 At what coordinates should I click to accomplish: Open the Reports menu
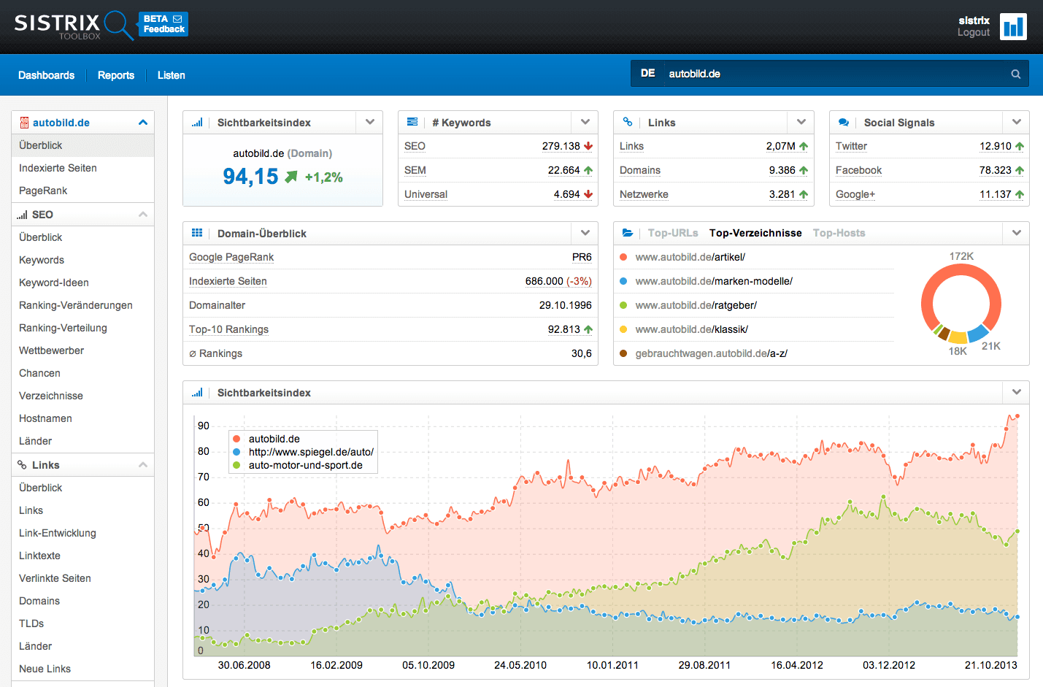click(115, 75)
